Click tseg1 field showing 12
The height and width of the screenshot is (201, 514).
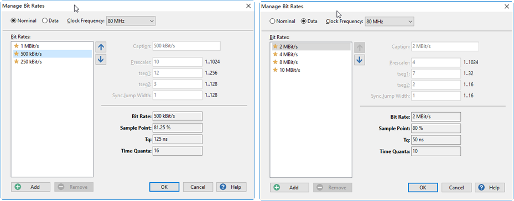[178, 73]
